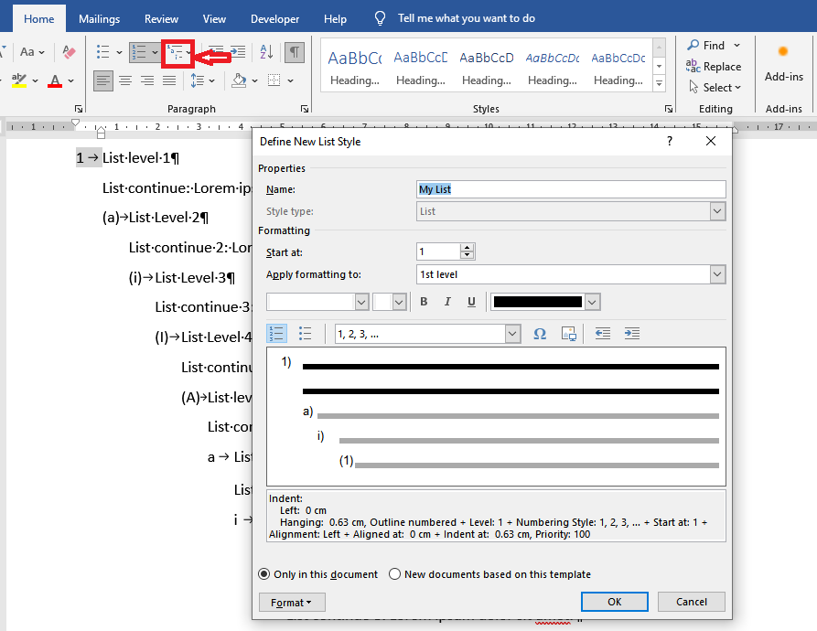Decrement the Start at spinner down
Screen dimensions: 817x631
[468, 256]
